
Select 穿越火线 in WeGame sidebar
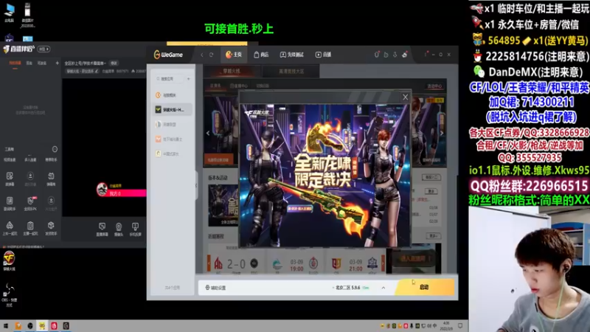click(173, 109)
